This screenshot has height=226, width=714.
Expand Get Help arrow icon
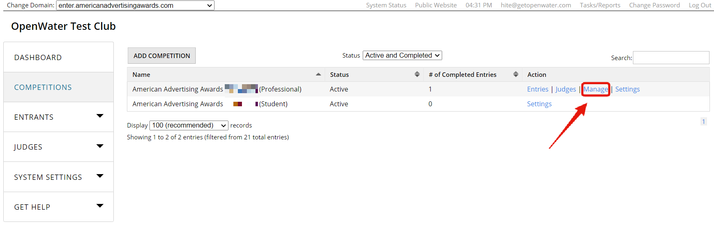[x=100, y=206]
